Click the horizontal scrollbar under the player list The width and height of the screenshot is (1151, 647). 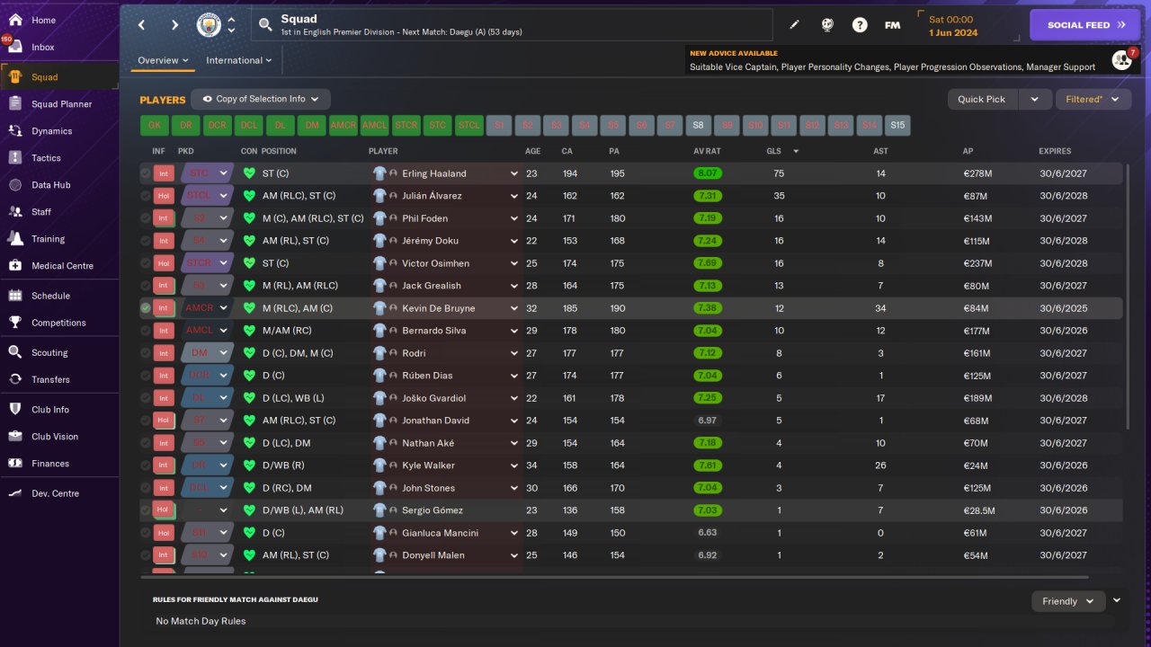(614, 577)
